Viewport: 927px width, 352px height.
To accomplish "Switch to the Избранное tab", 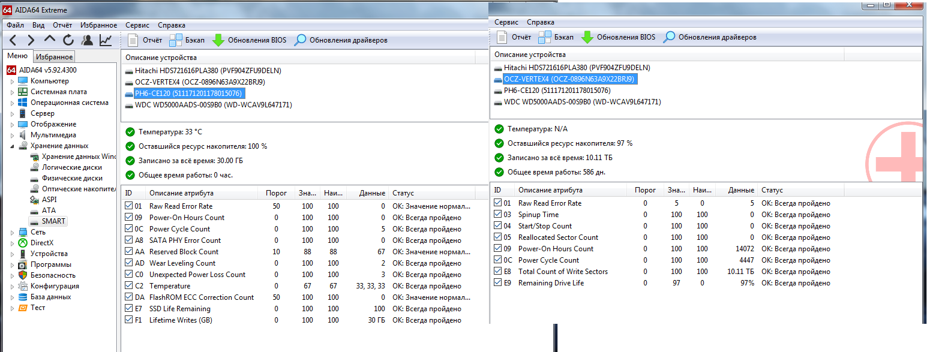I will (54, 57).
